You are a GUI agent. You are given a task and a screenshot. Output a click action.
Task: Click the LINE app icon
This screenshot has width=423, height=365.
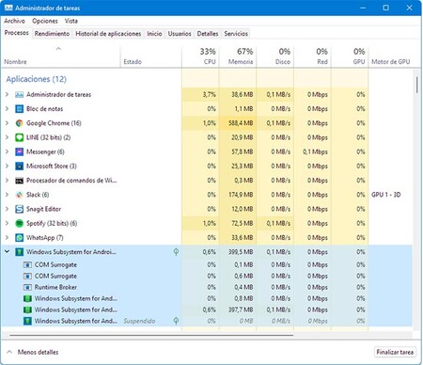click(20, 137)
